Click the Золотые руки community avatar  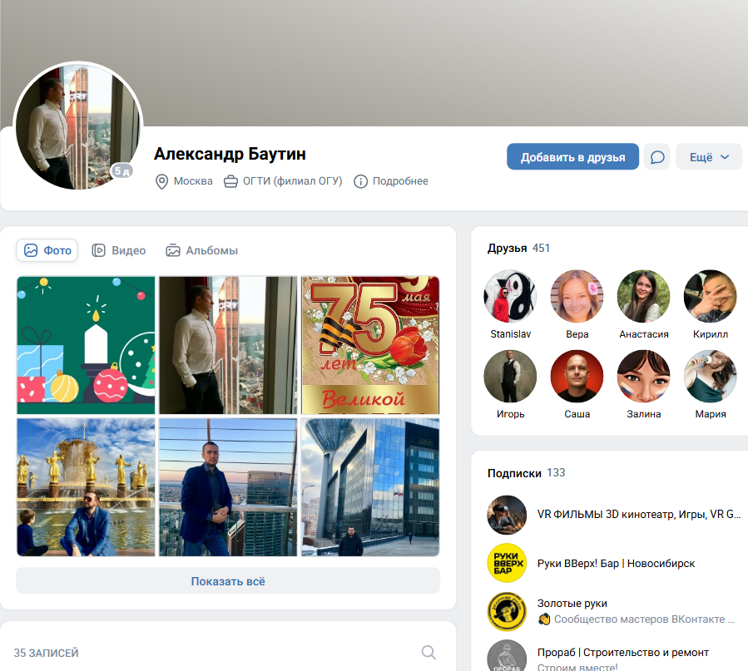[x=507, y=611]
